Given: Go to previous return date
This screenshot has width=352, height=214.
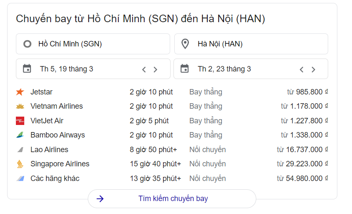Looking at the screenshot, I should coord(301,69).
